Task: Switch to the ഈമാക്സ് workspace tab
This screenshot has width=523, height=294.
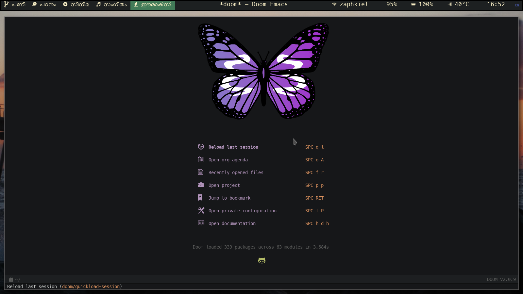Action: 153,5
